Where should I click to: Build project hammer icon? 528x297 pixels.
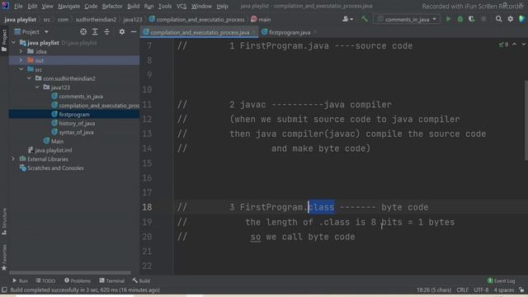(365, 19)
